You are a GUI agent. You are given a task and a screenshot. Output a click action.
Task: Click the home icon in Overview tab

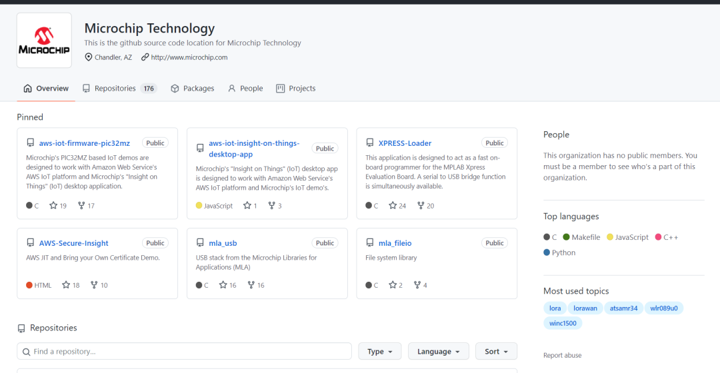(x=27, y=88)
